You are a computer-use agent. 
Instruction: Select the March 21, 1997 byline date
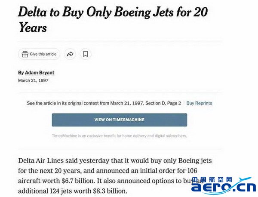pos(33,80)
